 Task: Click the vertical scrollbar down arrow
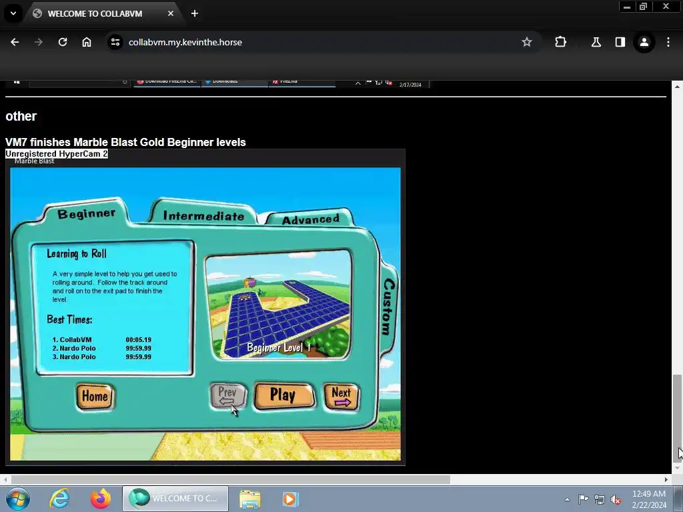[x=677, y=468]
